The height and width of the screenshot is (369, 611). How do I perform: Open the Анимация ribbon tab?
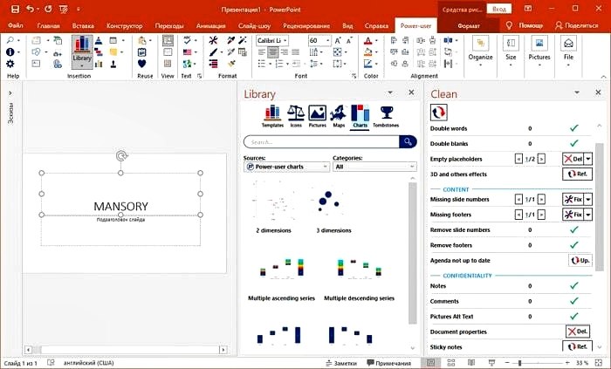[211, 25]
